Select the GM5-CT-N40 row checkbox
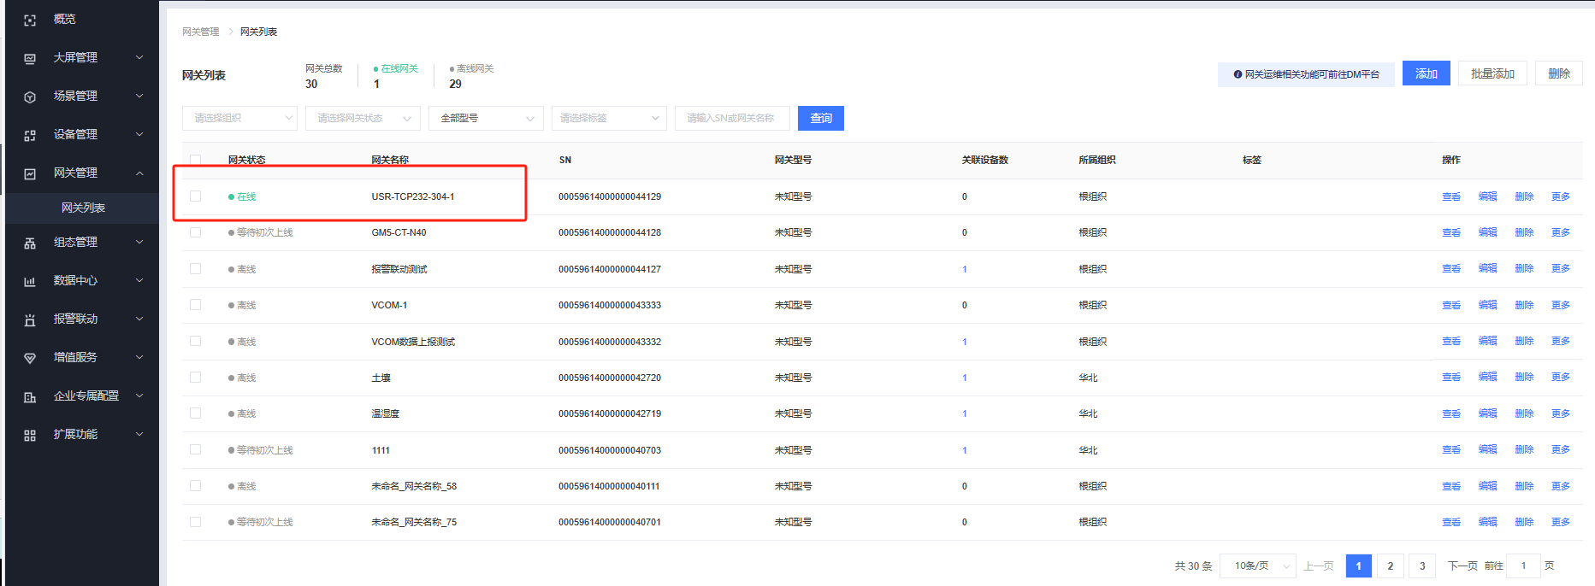 pyautogui.click(x=196, y=232)
